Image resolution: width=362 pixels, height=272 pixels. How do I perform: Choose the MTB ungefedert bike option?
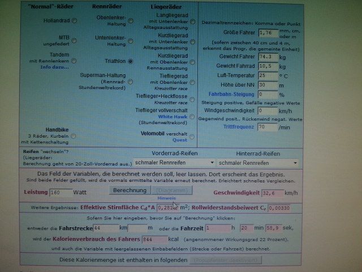75,40
